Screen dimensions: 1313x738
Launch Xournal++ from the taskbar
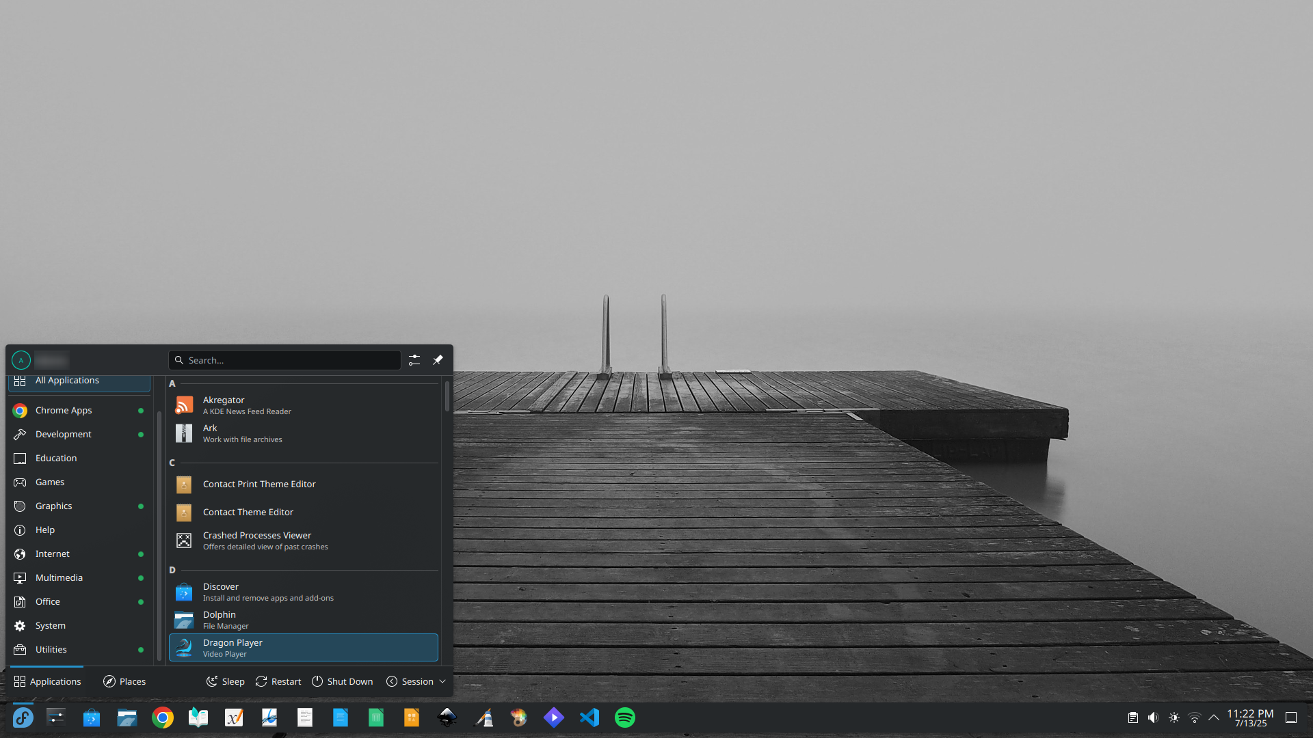coord(234,717)
